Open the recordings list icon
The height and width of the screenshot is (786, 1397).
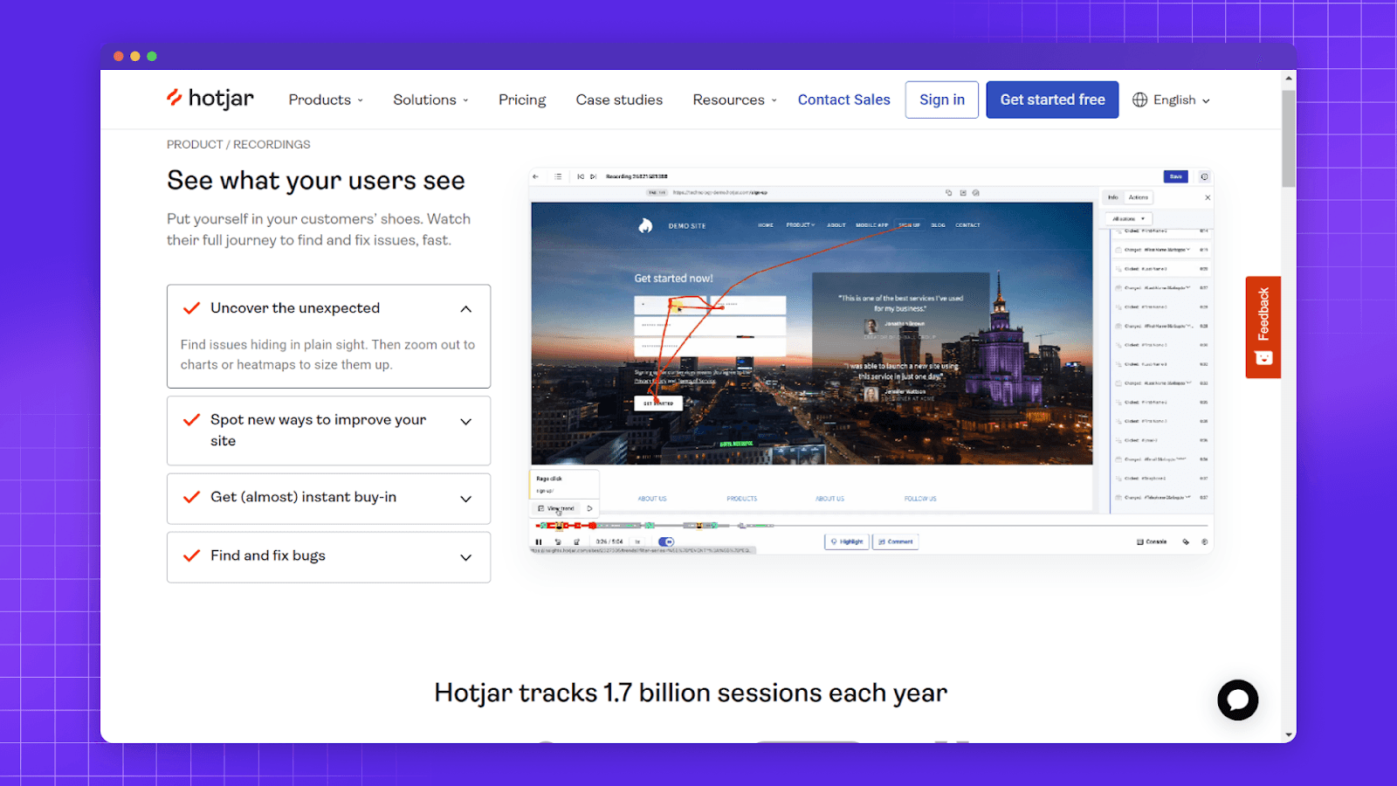click(558, 176)
